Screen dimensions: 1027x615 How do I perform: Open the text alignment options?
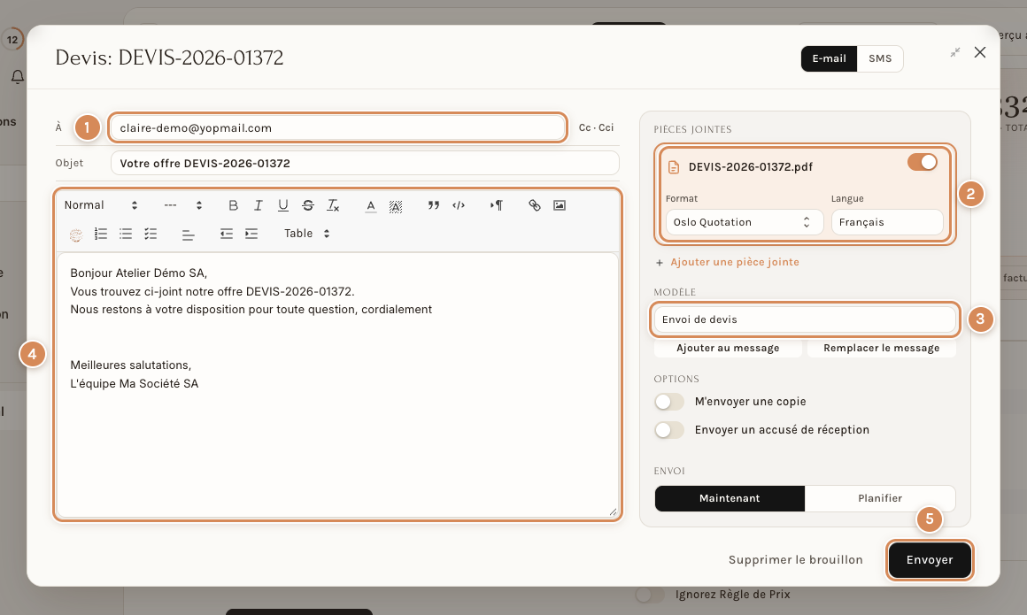188,234
